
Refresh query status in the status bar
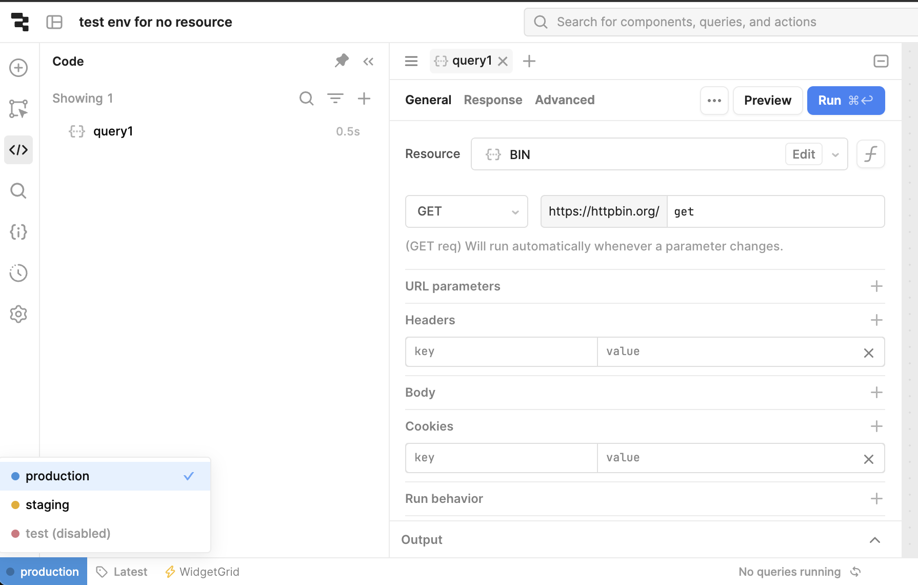click(x=855, y=571)
